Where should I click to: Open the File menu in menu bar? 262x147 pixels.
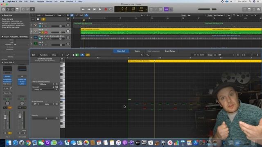[x=20, y=1]
